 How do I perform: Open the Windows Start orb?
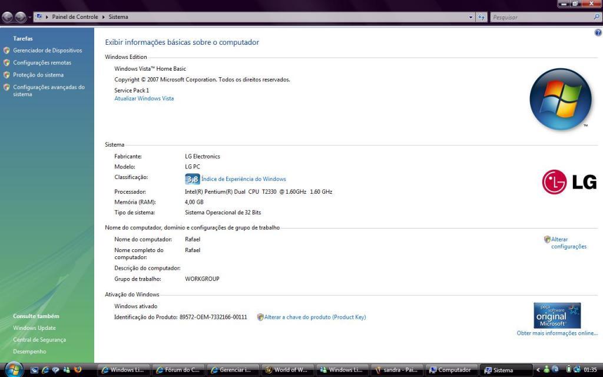14,369
